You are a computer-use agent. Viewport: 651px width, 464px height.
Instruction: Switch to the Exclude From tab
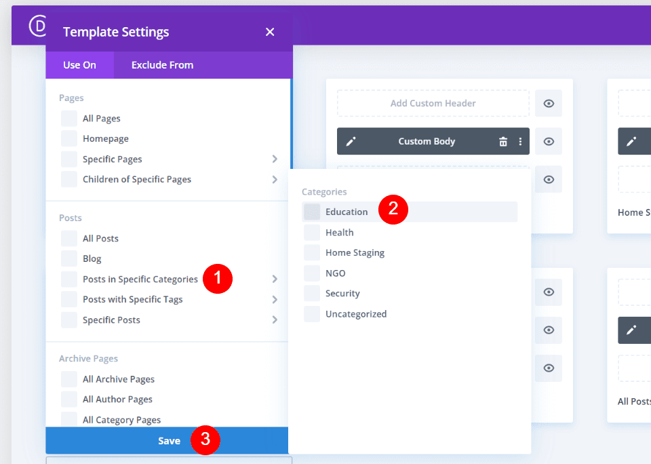(x=162, y=65)
